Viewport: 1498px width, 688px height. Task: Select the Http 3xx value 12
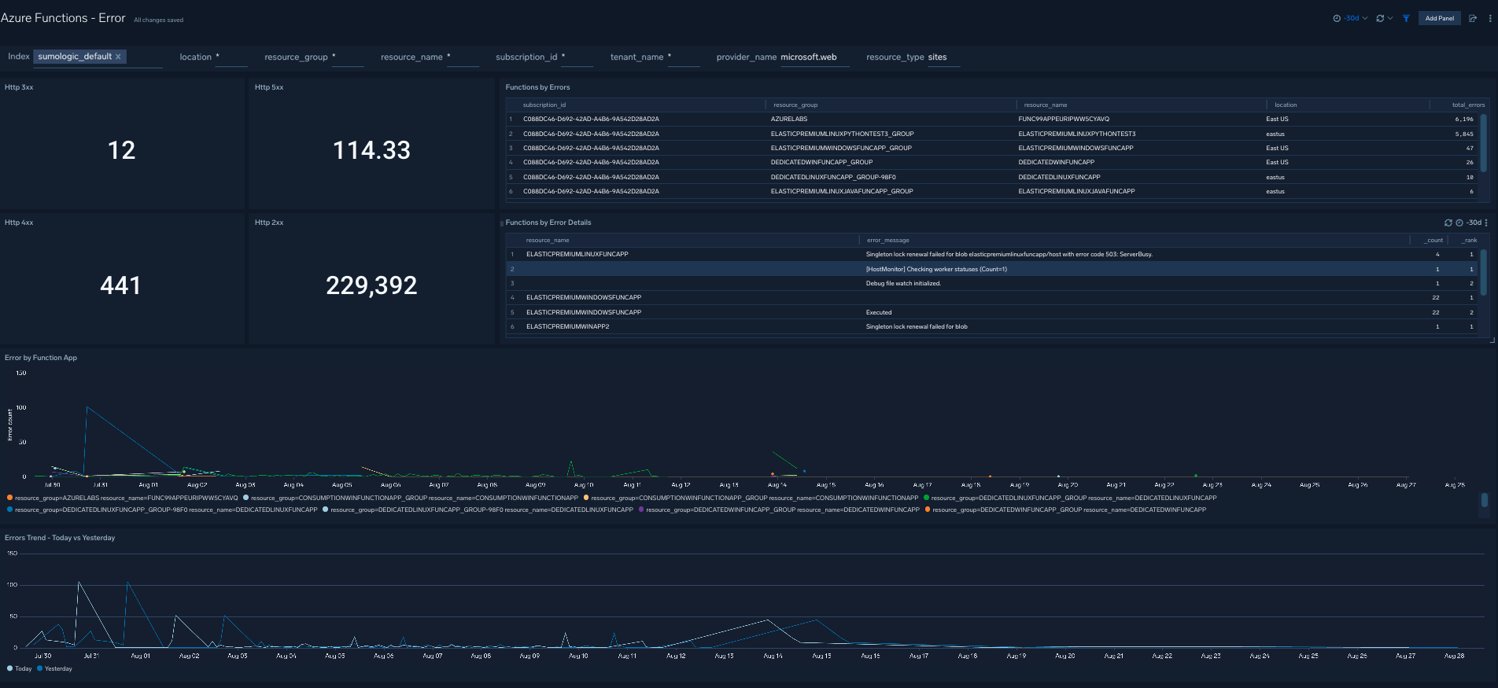pyautogui.click(x=122, y=150)
